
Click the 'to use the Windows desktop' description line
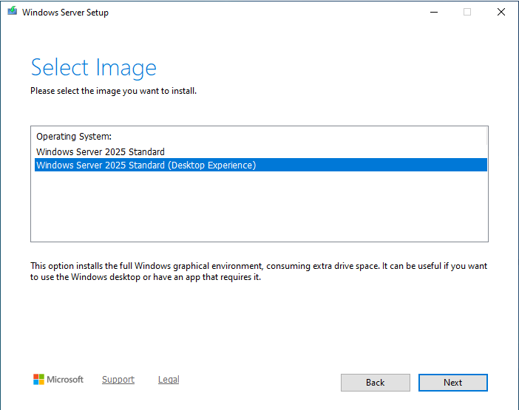(146, 278)
